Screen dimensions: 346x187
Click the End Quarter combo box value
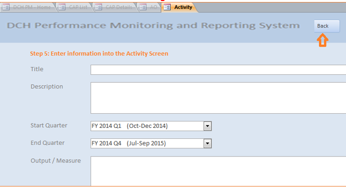coord(147,143)
